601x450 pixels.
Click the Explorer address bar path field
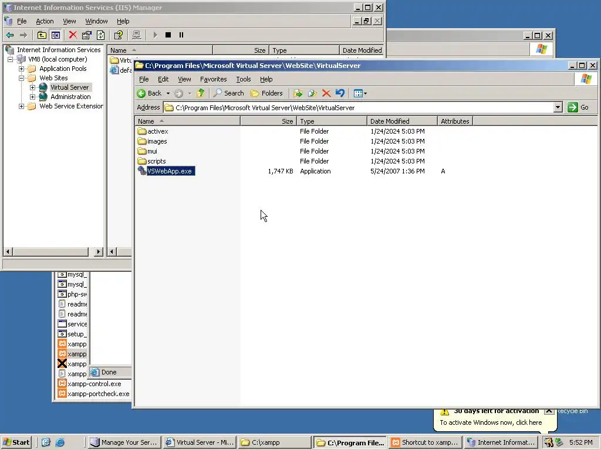(359, 108)
